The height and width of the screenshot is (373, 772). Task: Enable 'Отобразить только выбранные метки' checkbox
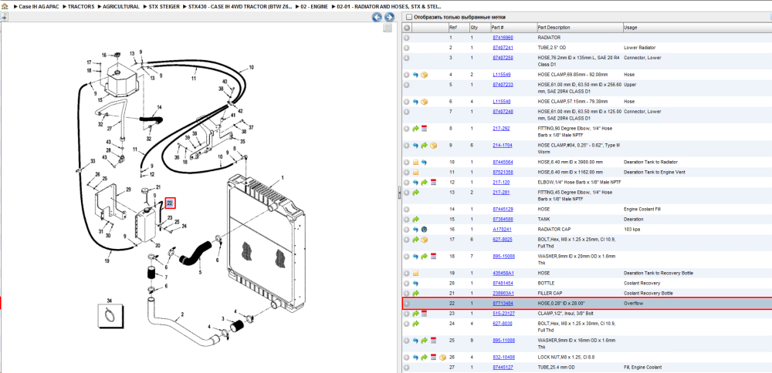click(408, 17)
